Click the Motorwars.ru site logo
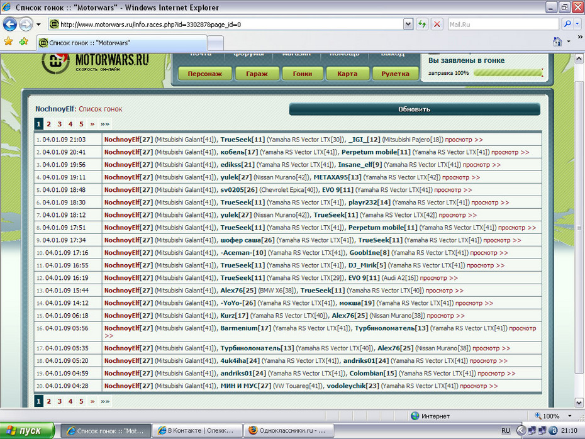 point(96,63)
